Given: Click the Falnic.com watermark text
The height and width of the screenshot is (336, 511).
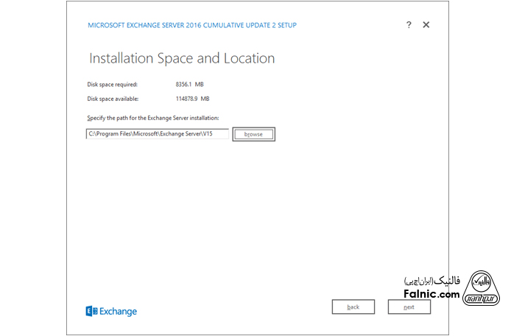Looking at the screenshot, I should (431, 294).
